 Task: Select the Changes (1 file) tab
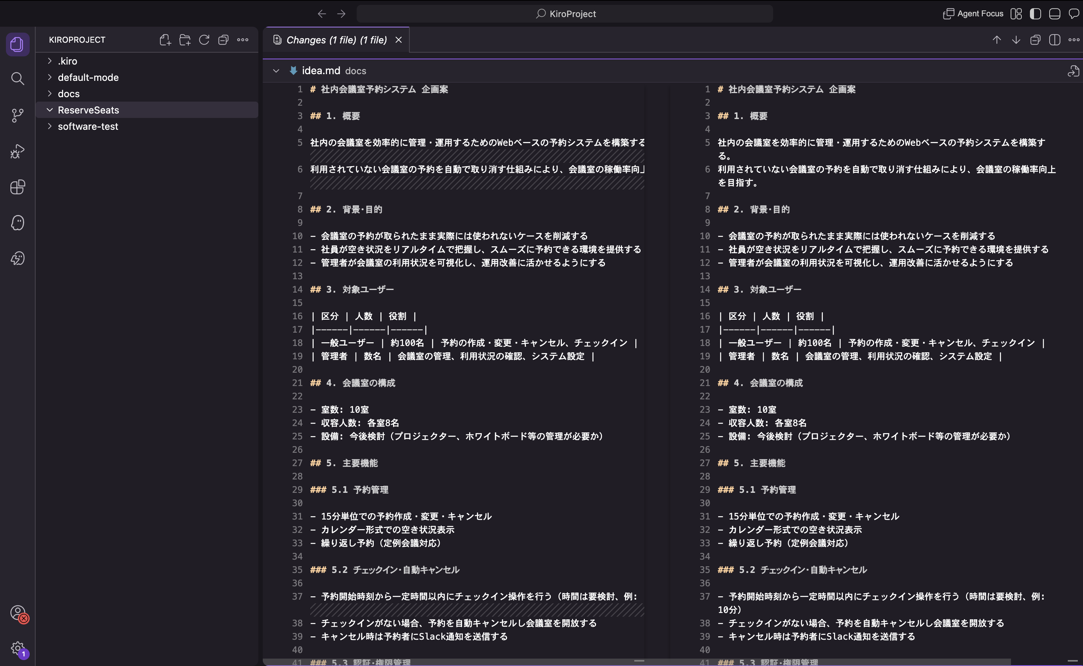336,40
